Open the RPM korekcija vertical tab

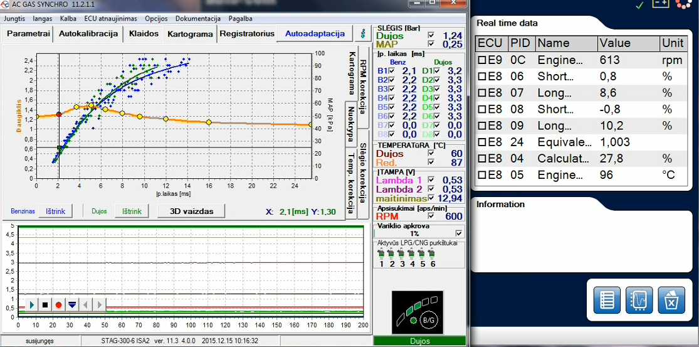click(x=363, y=85)
